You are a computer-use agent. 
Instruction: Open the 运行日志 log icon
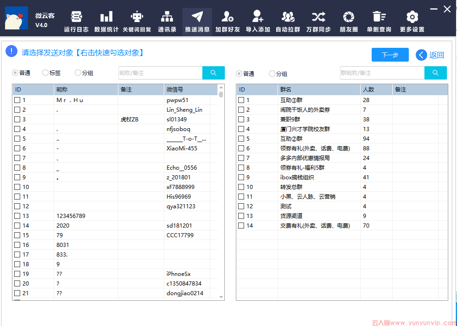pos(76,17)
